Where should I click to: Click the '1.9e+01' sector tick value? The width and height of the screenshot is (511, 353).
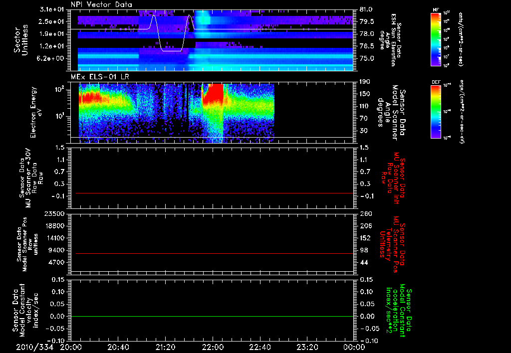click(x=52, y=34)
